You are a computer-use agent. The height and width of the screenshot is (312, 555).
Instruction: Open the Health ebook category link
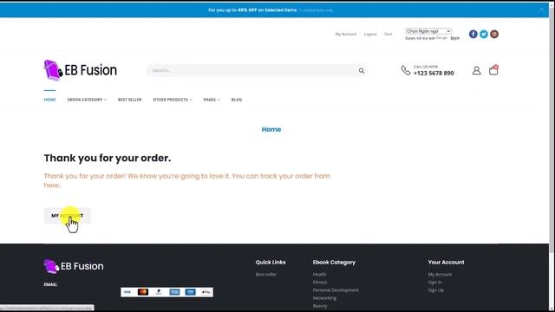(x=319, y=274)
